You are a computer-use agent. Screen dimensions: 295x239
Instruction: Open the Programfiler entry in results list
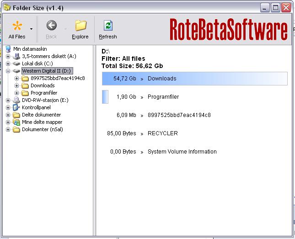coord(163,97)
